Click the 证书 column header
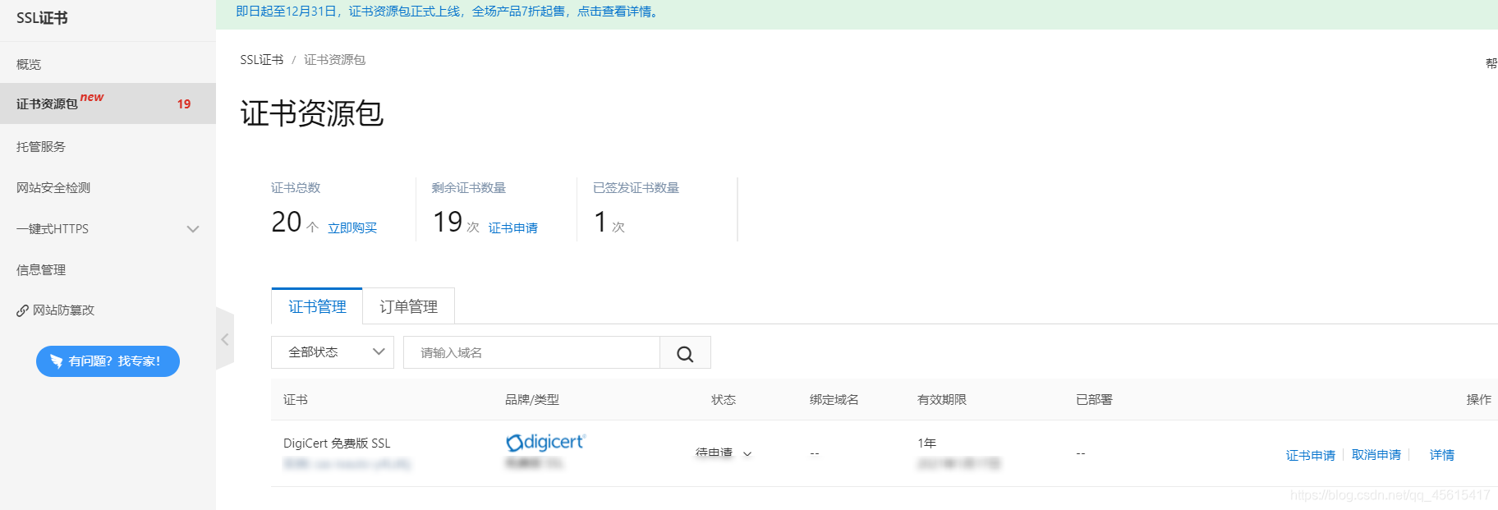The width and height of the screenshot is (1498, 510). (x=295, y=400)
